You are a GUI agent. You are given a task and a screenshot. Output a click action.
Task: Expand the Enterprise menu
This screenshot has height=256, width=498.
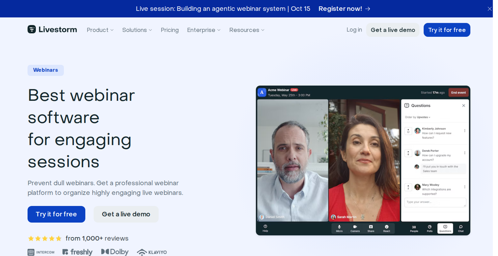(x=204, y=30)
